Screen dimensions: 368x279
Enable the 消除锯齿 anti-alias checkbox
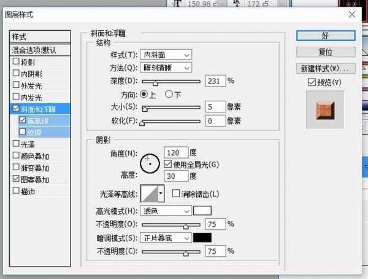coord(176,194)
